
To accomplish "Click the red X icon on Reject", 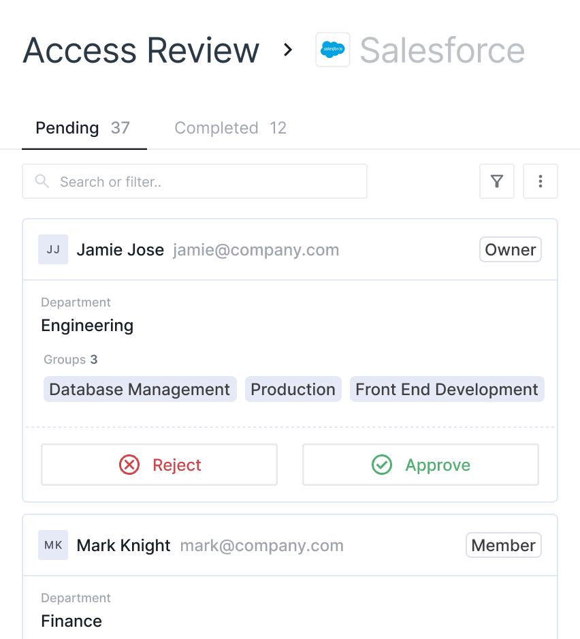I will coord(129,465).
